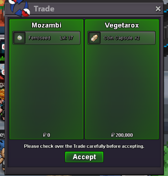Screen dimensions: 168x176
Task: Click the Lvl: 37 level label
Action: tap(66, 38)
